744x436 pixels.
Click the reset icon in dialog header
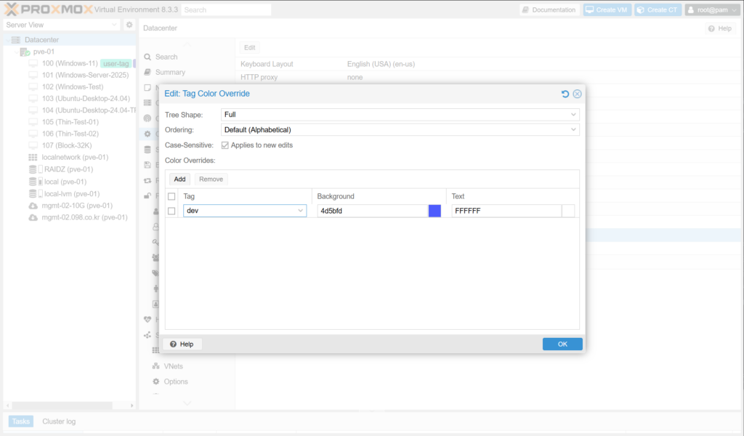pos(565,94)
